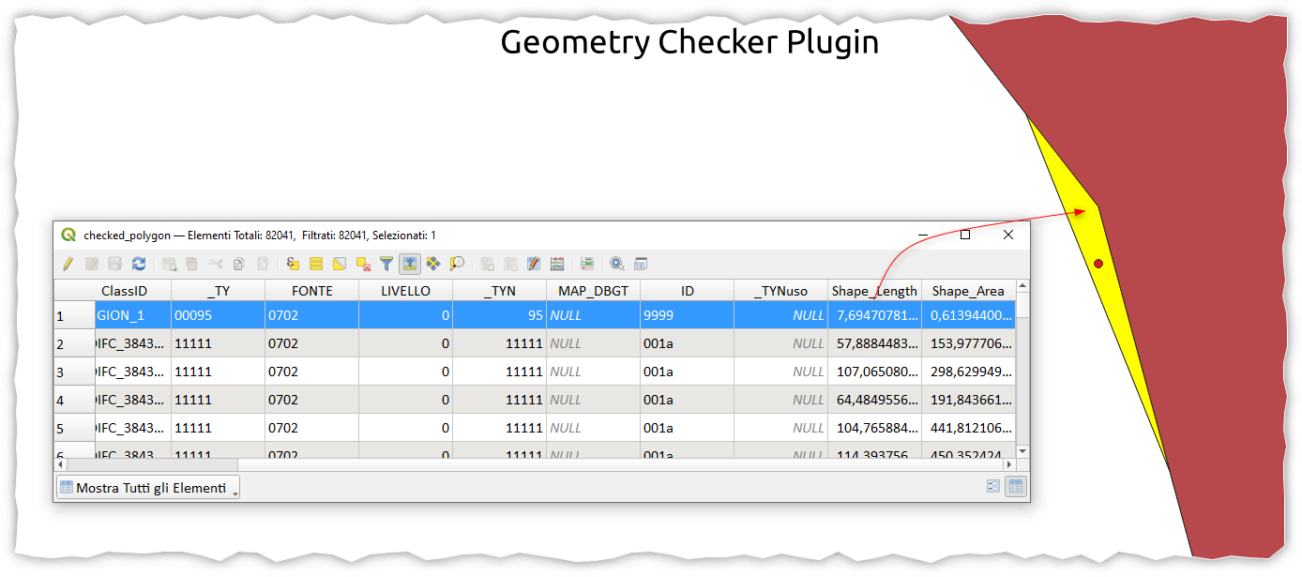The height and width of the screenshot is (577, 1302).
Task: Click the FONTE column header
Action: 311,291
